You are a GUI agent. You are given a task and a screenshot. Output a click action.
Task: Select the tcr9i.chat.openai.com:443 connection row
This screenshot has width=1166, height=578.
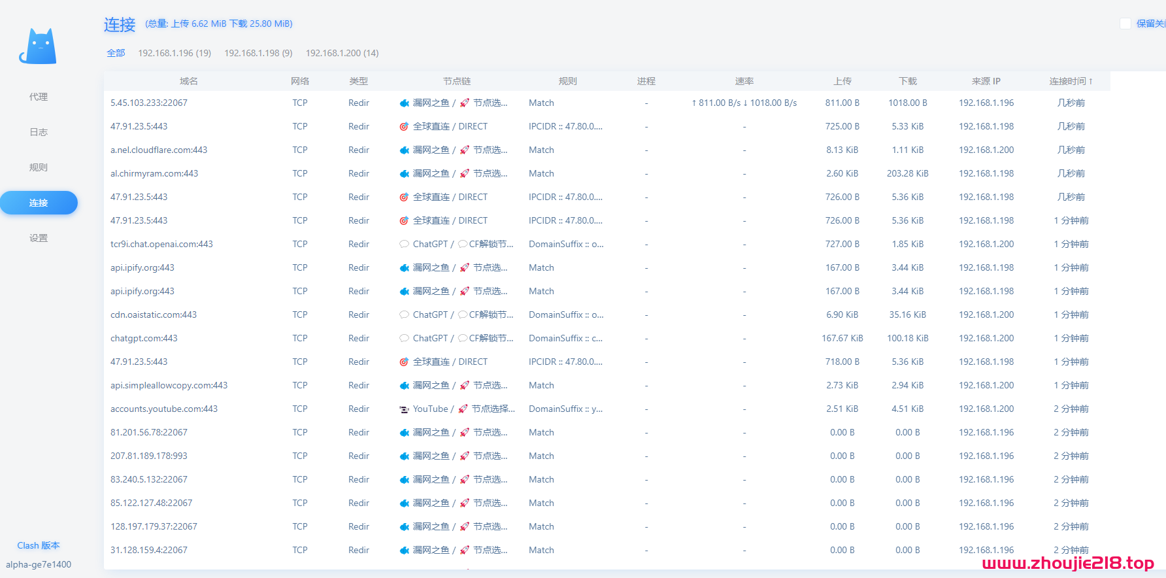point(161,245)
